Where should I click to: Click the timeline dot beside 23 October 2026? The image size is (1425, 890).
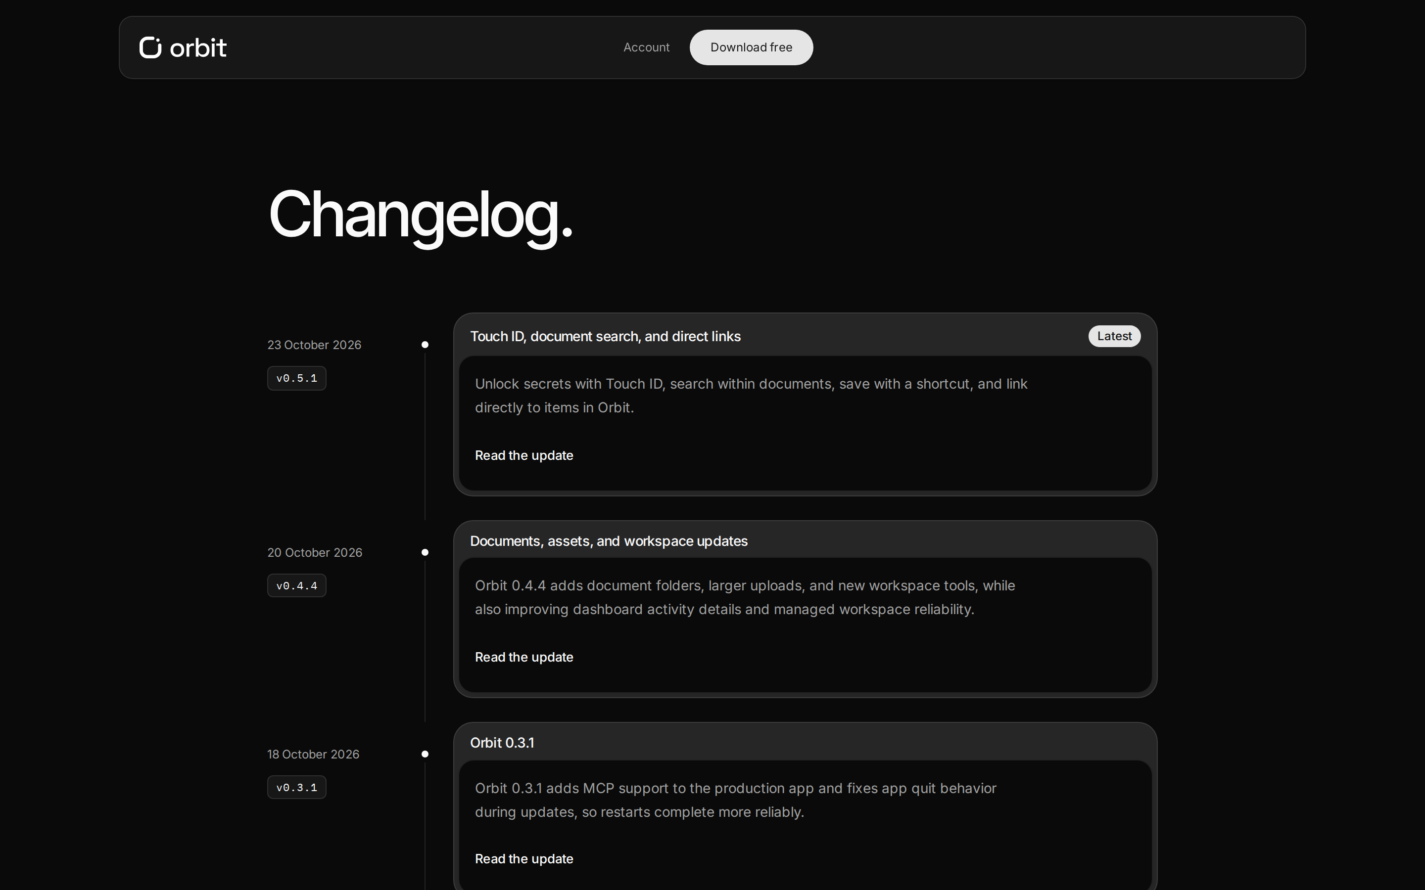pyautogui.click(x=425, y=345)
